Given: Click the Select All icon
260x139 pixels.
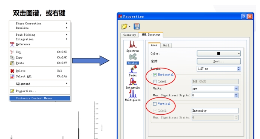Looking at the screenshot, I should click(12, 76).
